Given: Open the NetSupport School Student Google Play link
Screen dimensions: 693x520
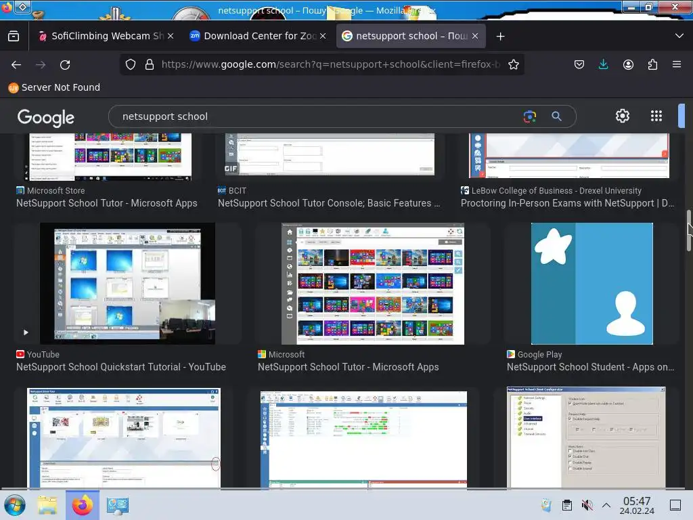Looking at the screenshot, I should pos(590,367).
